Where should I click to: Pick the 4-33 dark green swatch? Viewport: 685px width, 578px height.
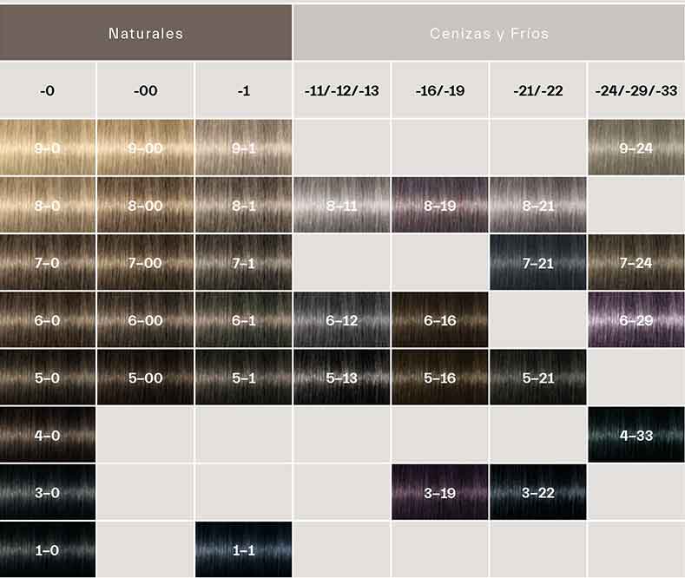pos(636,435)
